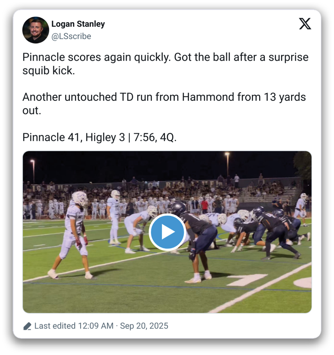Image resolution: width=334 pixels, height=355 pixels.
Task: Open Logan Stanley's profile picture
Action: [x=36, y=30]
